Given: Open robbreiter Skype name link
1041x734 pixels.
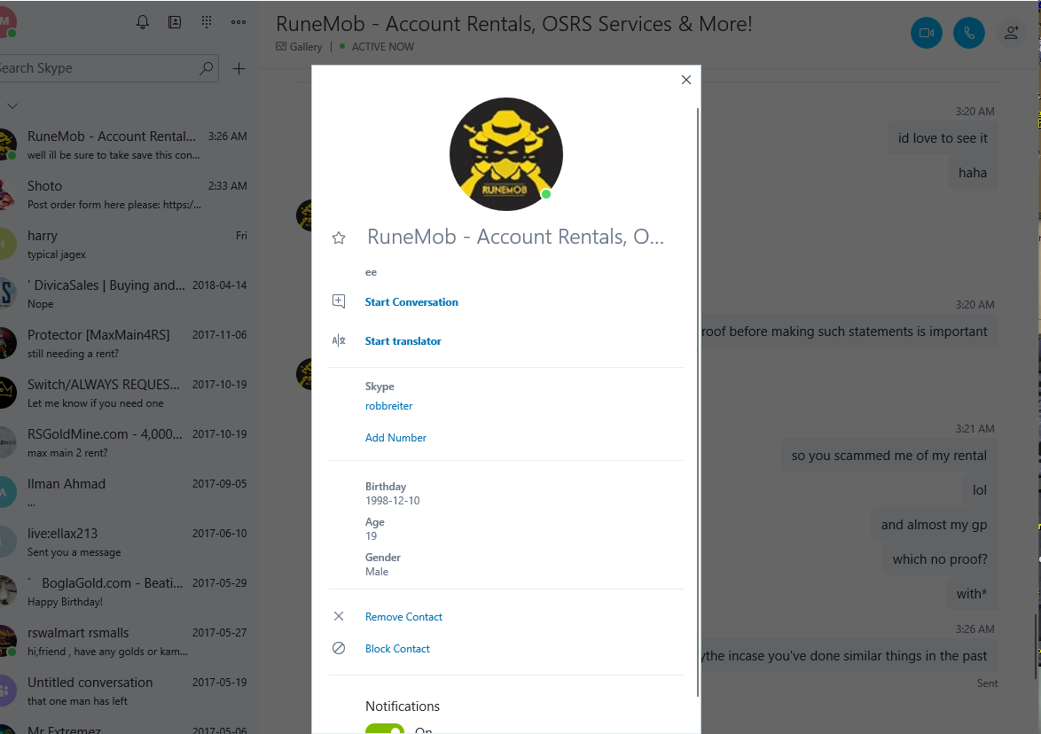Looking at the screenshot, I should [x=389, y=405].
